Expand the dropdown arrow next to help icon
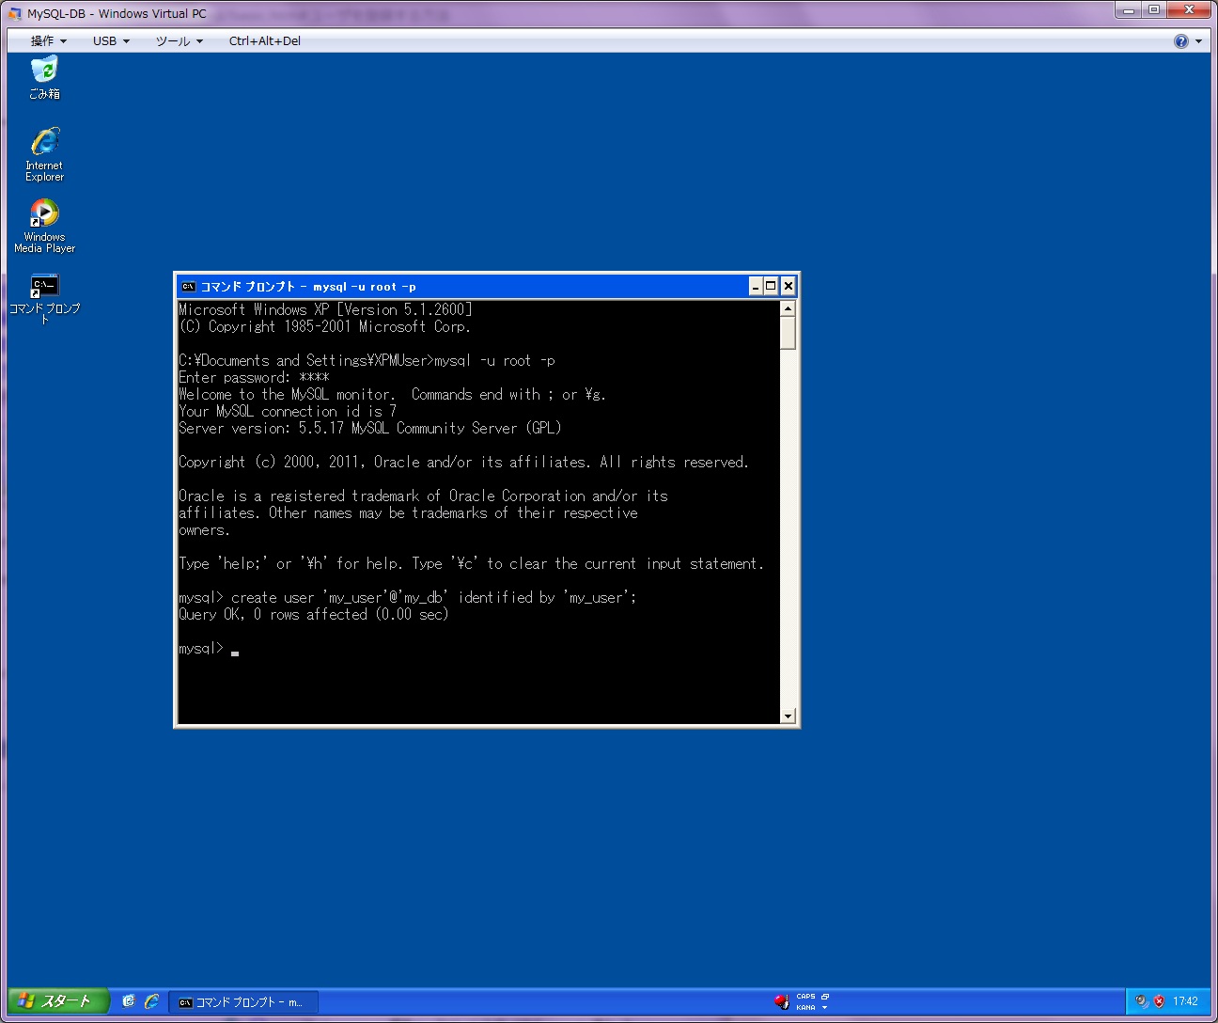Viewport: 1218px width, 1023px height. point(1198,41)
